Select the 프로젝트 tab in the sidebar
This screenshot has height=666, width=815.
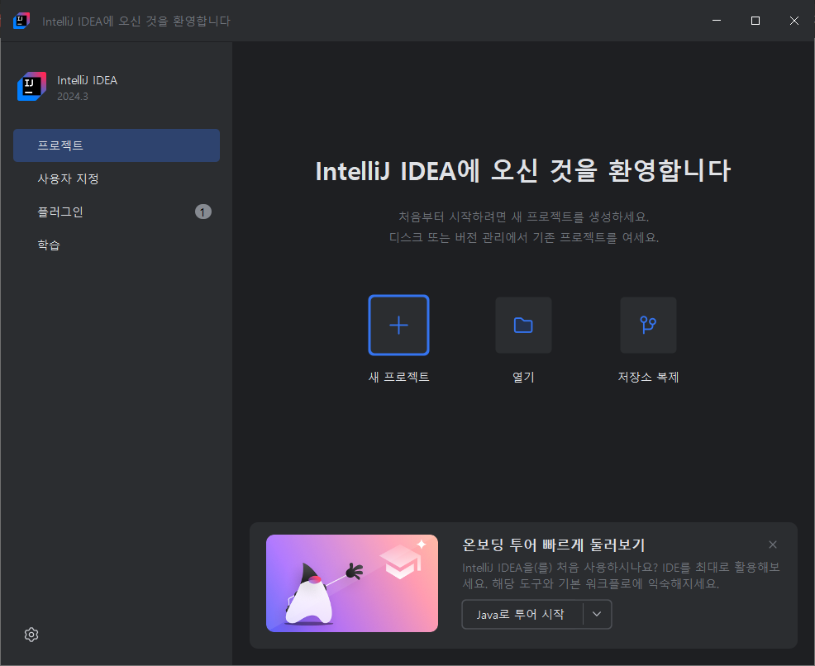click(117, 145)
